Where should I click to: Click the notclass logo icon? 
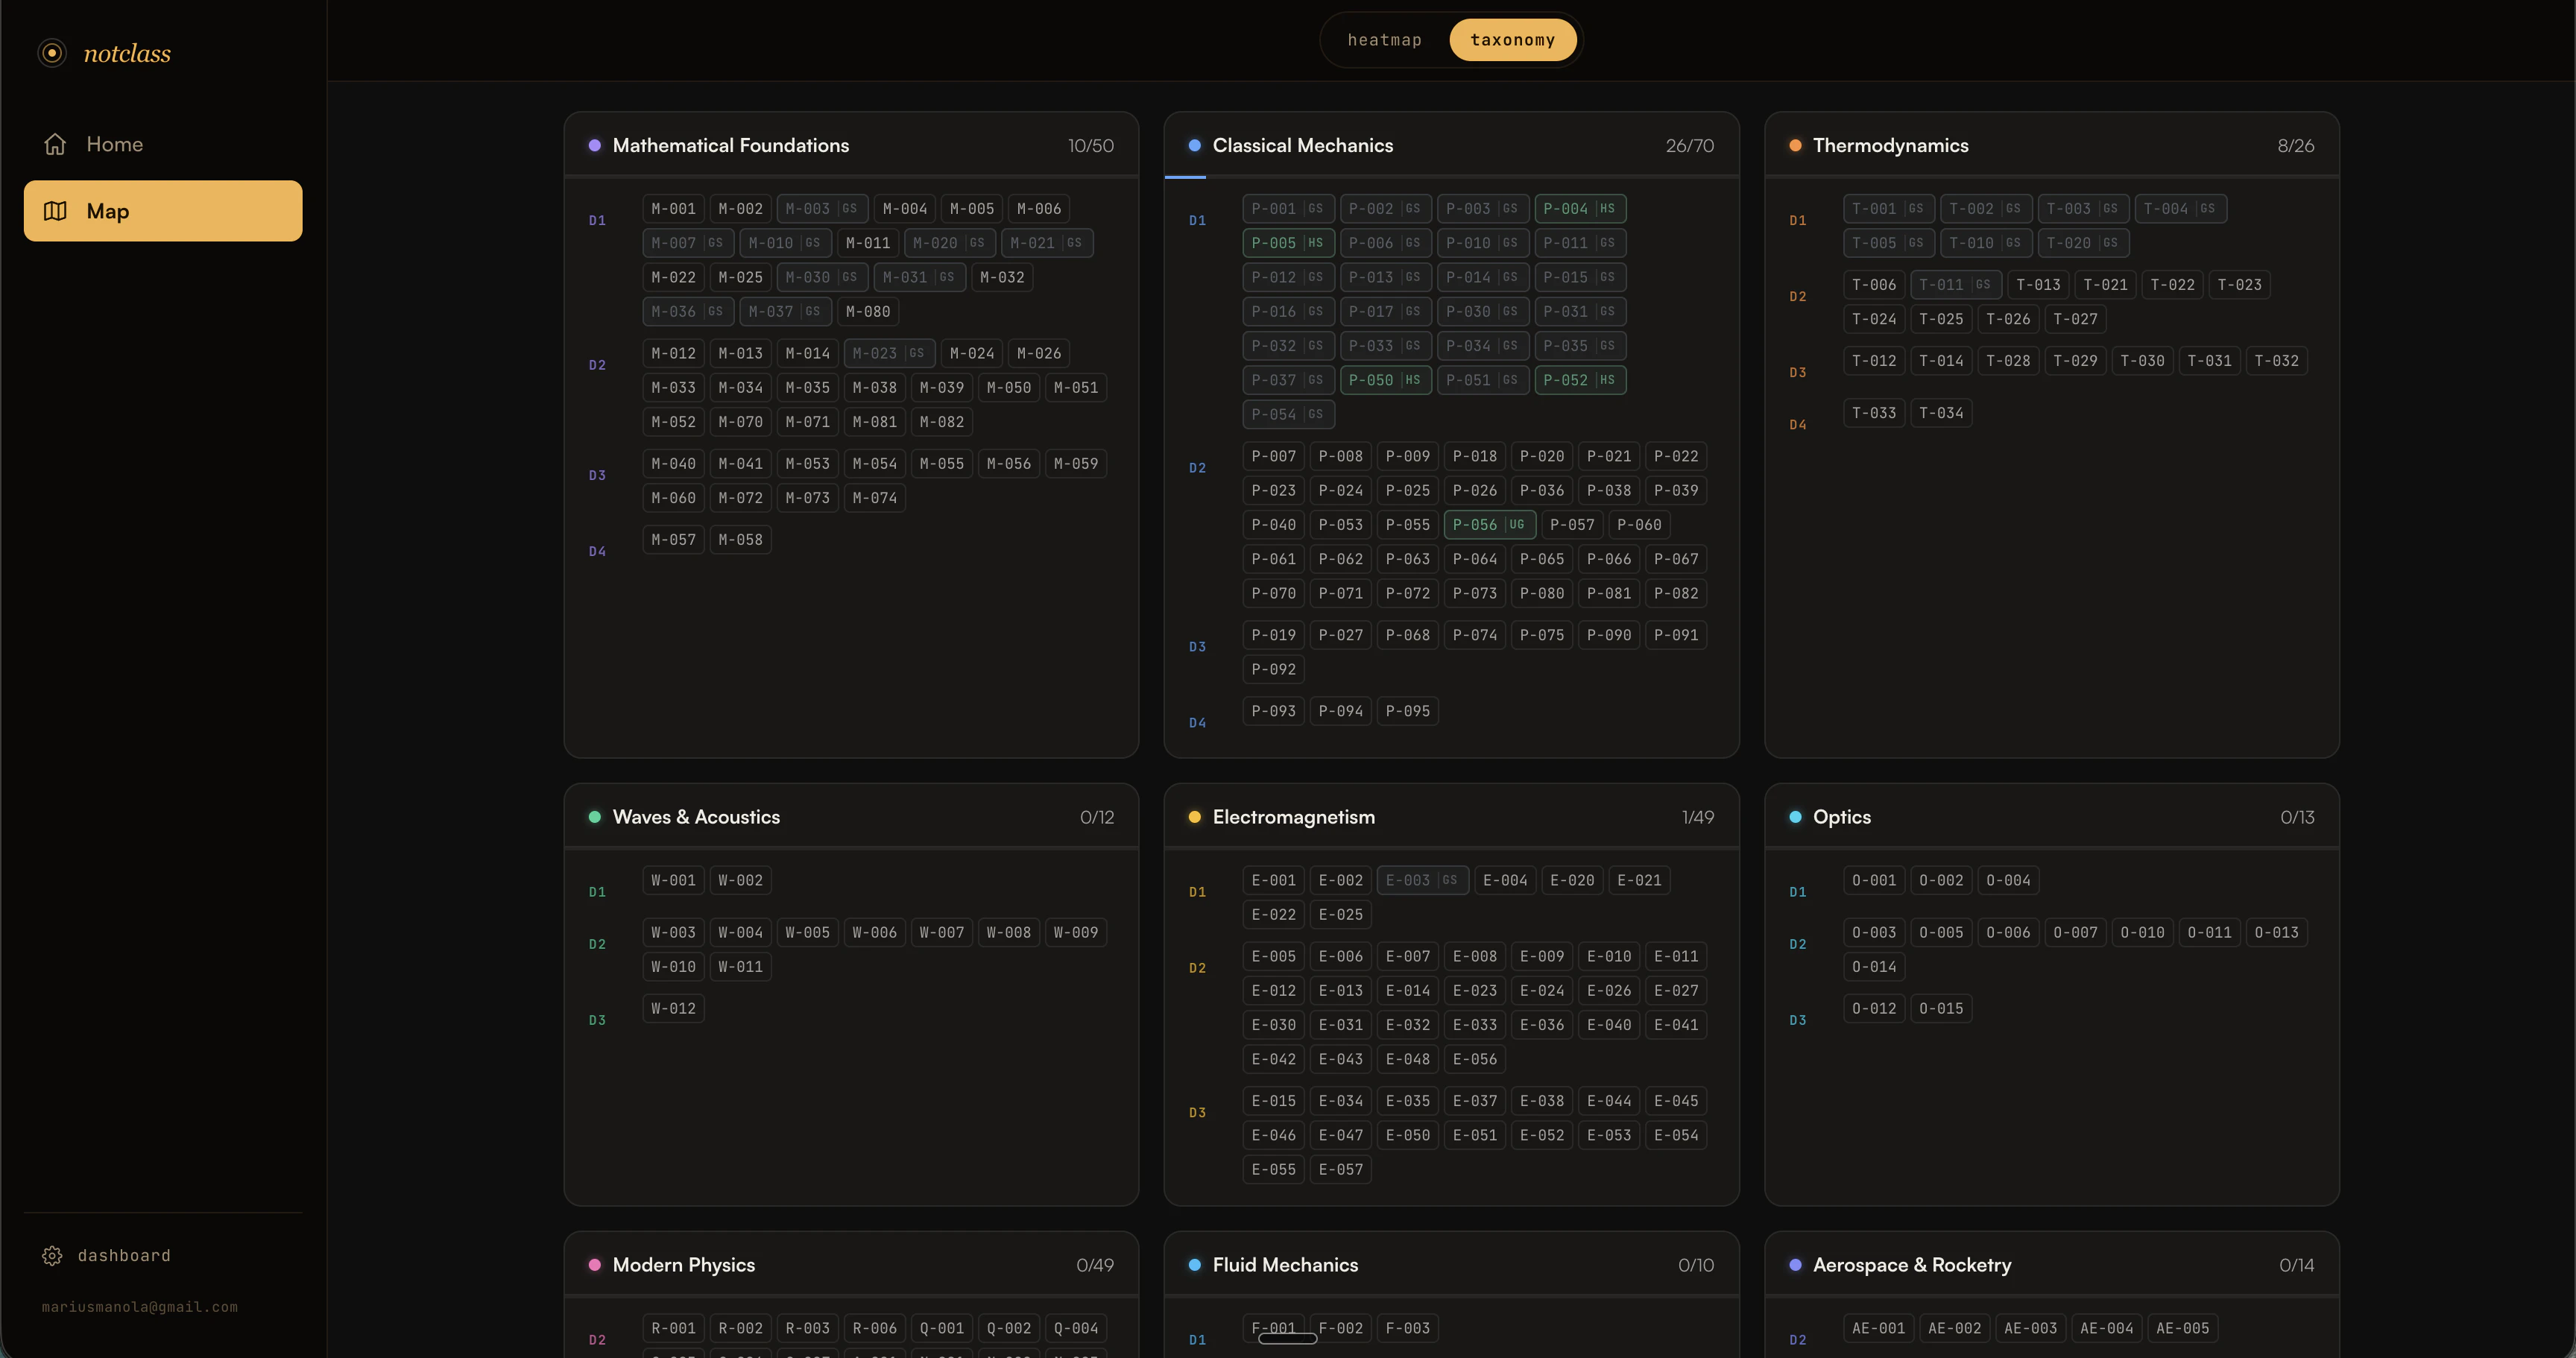[x=51, y=52]
